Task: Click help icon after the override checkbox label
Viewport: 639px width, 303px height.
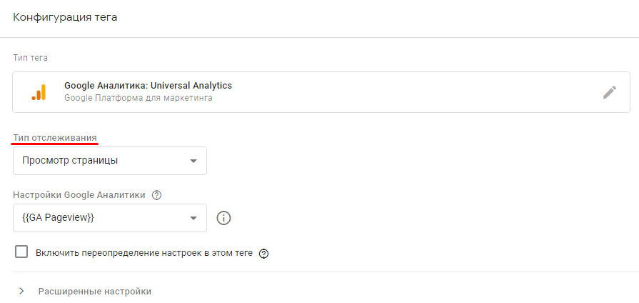Action: coord(263,253)
